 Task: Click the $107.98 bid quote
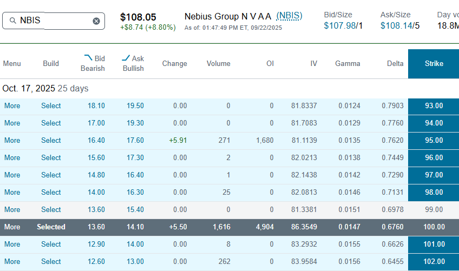[339, 26]
